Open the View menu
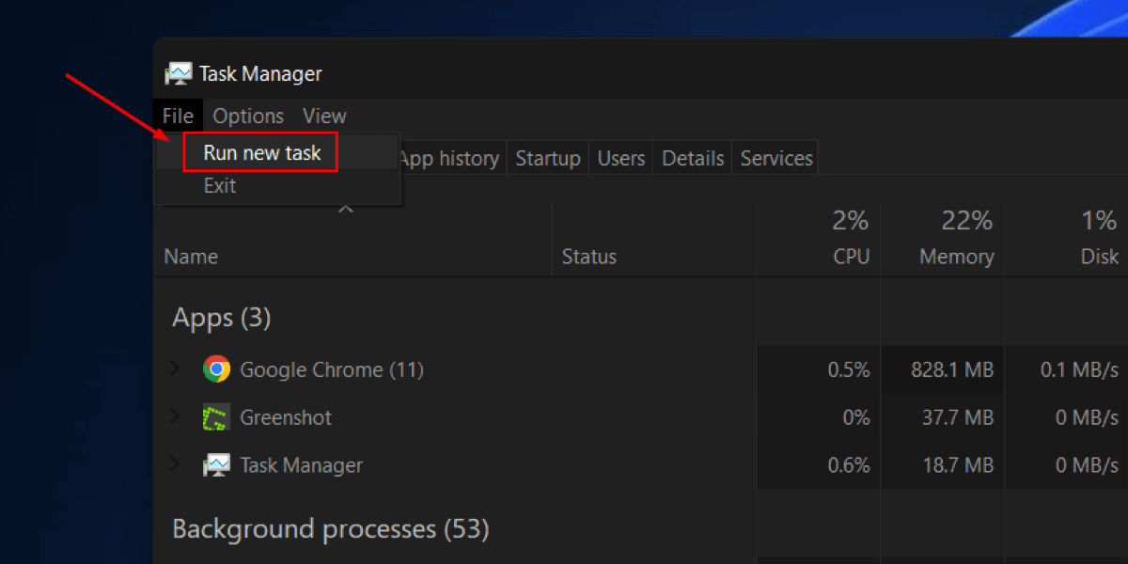Viewport: 1128px width, 564px height. point(323,115)
